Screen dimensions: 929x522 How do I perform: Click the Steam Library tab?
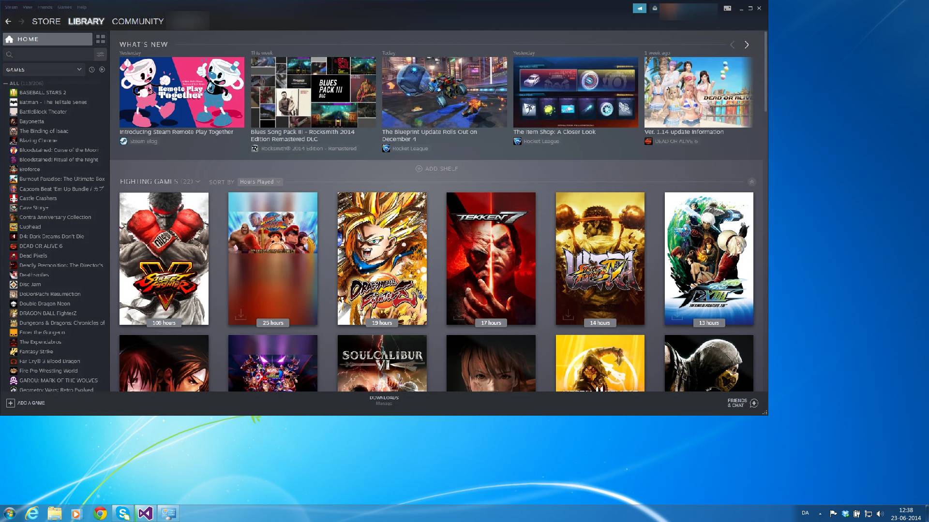tap(86, 21)
